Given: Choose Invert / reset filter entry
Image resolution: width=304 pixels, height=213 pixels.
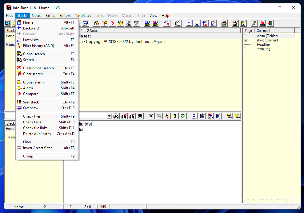Looking at the screenshot, I should (47, 148).
